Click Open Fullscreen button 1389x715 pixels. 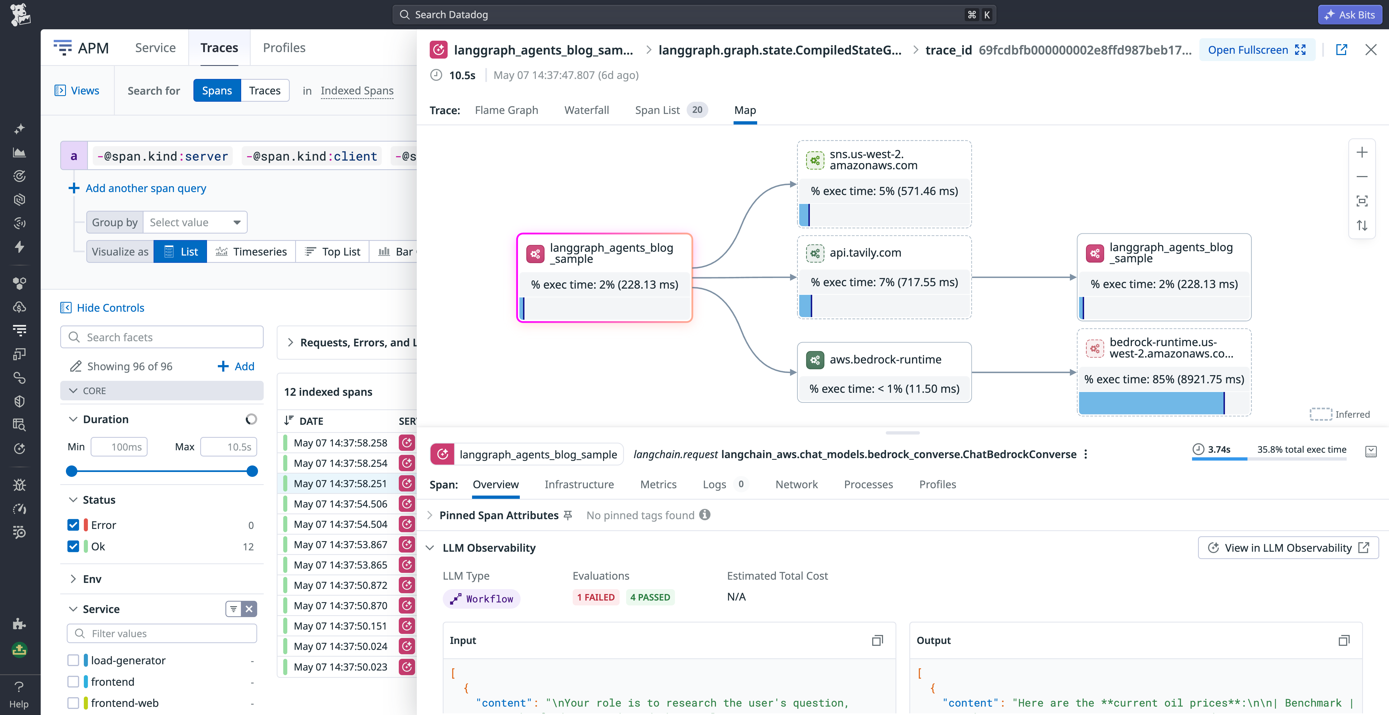click(x=1256, y=50)
